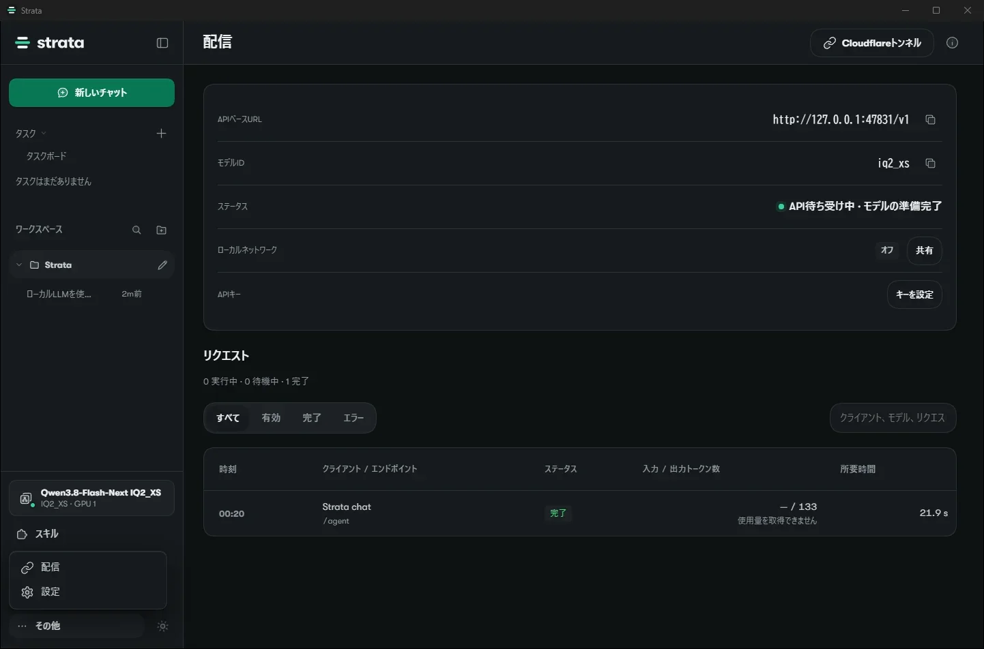Image resolution: width=984 pixels, height=649 pixels.
Task: Click the 21.9 s duration value
Action: tap(934, 513)
